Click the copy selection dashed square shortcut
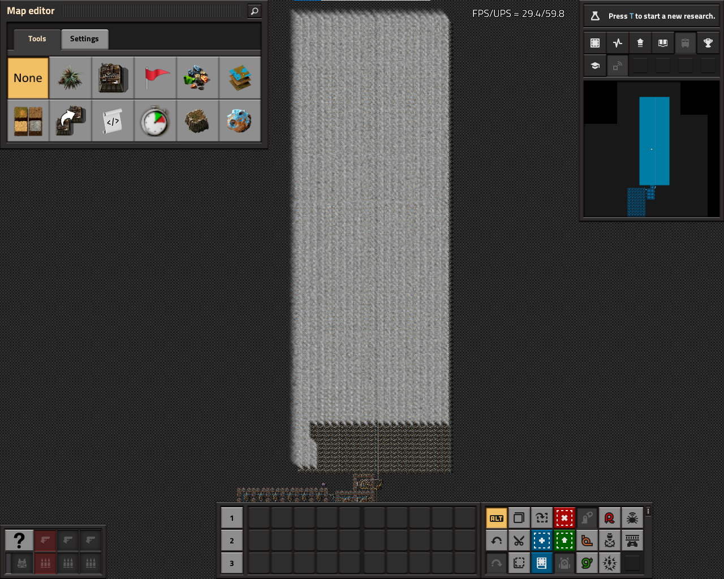Viewport: 724px width, 579px height. (x=519, y=563)
